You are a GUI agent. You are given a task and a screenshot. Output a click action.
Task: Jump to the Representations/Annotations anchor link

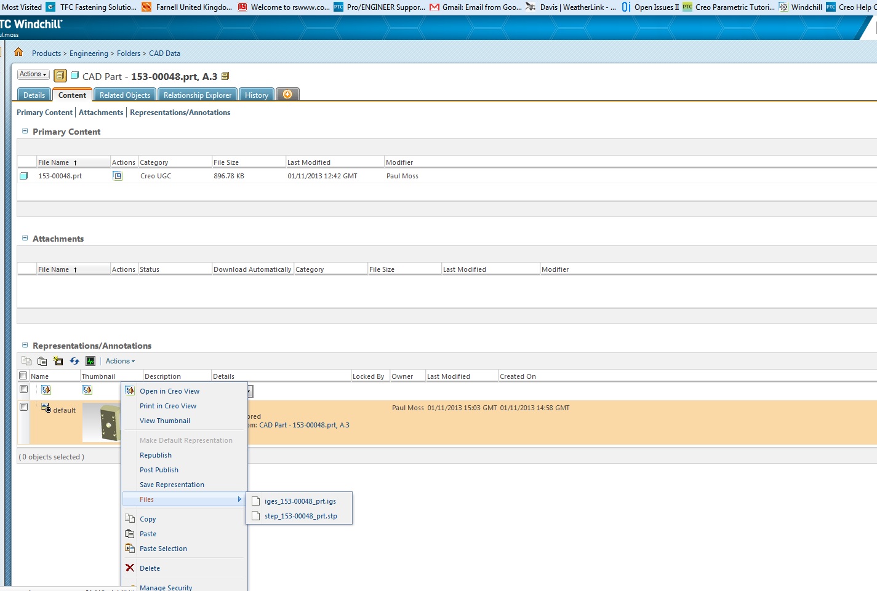[x=180, y=113]
